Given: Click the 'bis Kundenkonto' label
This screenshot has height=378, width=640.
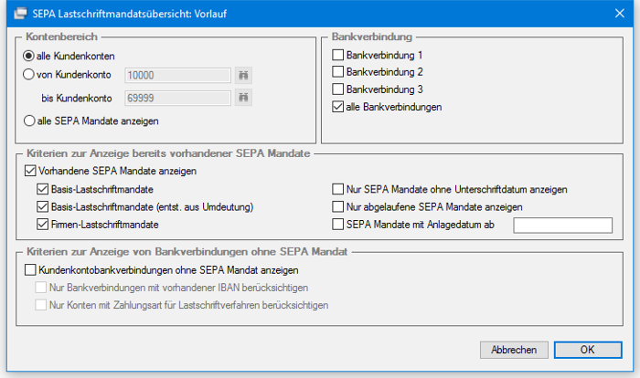Looking at the screenshot, I should coord(76,99).
